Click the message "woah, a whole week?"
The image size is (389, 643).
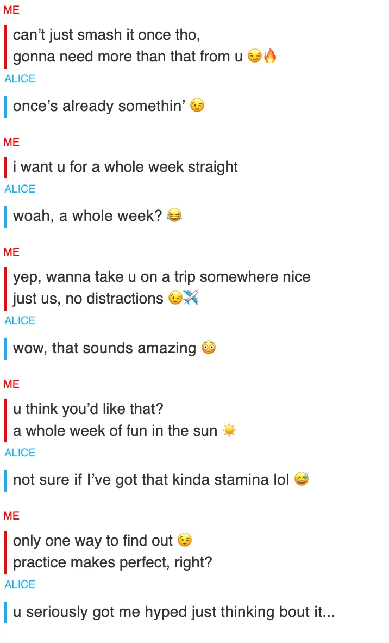click(87, 216)
